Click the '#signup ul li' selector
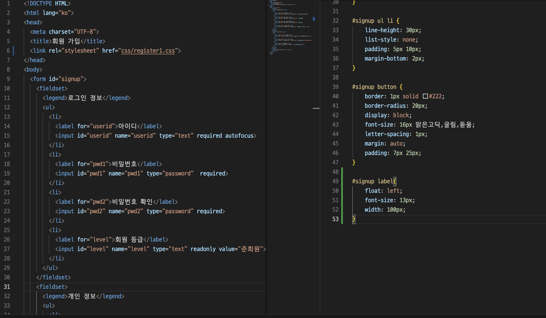 [x=372, y=21]
